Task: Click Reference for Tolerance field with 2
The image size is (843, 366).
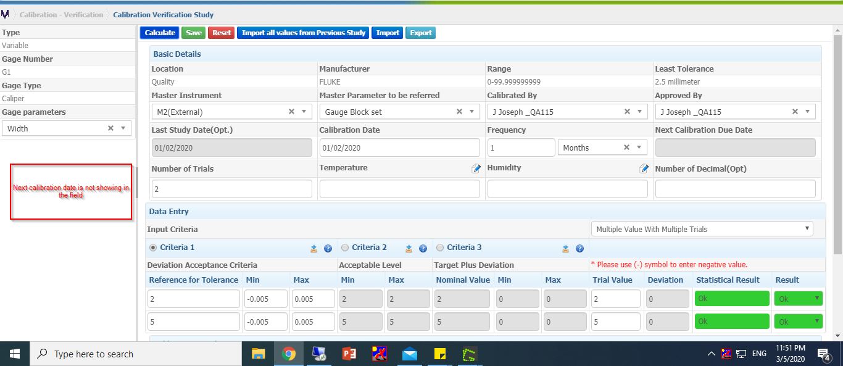Action: tap(194, 299)
